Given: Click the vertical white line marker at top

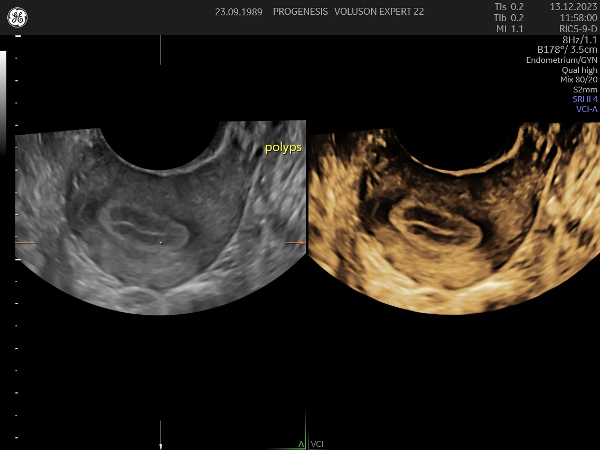Looking at the screenshot, I should click(161, 50).
